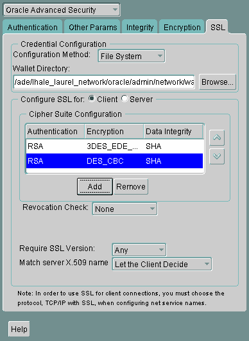Viewport: 249px width, 341px height.
Task: Switch to the Encryption tab
Action: coord(182,27)
